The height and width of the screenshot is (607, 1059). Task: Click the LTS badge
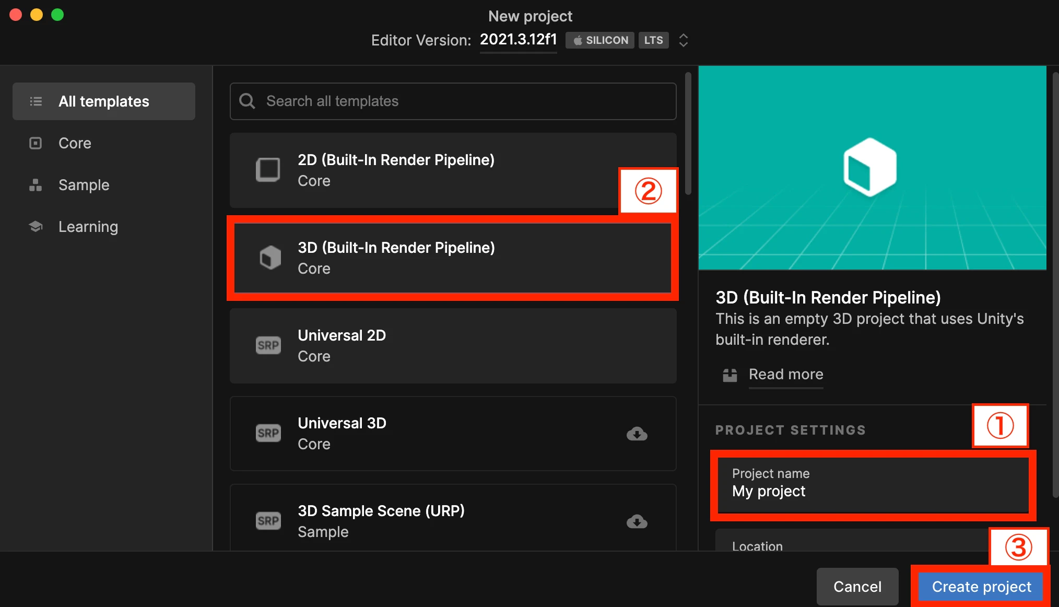pyautogui.click(x=653, y=40)
